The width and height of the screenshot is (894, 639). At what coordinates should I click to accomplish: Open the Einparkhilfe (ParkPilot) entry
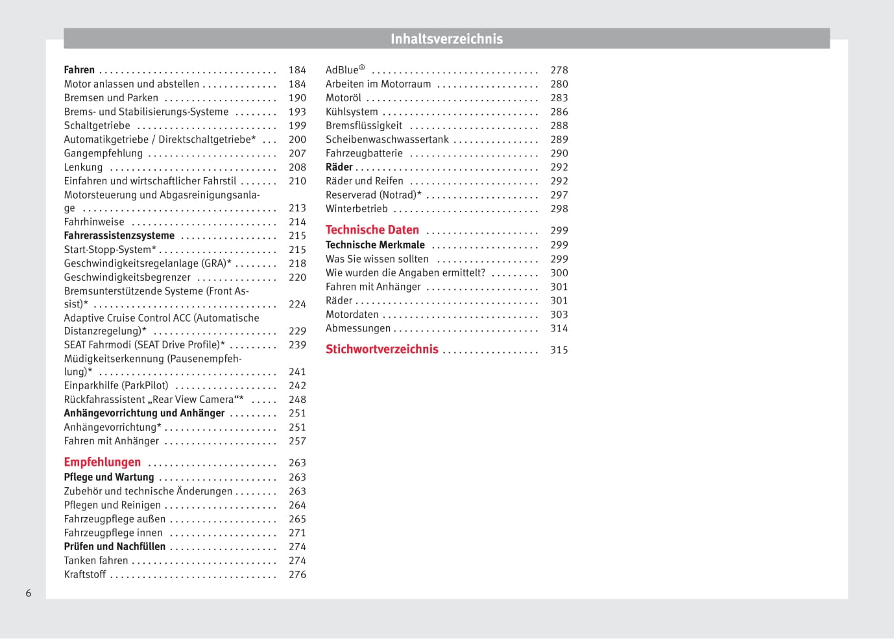point(115,385)
